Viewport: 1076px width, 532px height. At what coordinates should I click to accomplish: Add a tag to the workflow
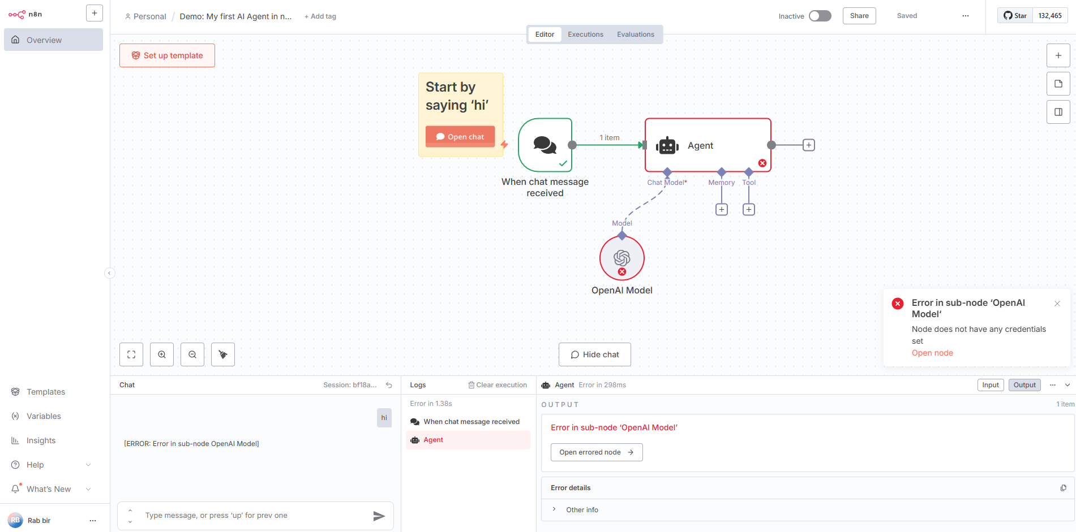pos(320,16)
